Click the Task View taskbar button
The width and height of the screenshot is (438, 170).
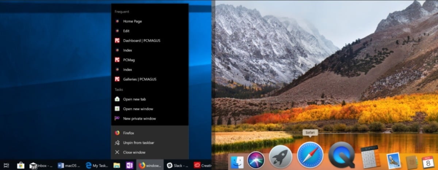click(6, 165)
